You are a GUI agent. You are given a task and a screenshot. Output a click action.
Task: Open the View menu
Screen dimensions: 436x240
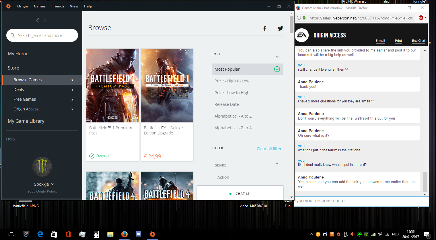(74, 6)
